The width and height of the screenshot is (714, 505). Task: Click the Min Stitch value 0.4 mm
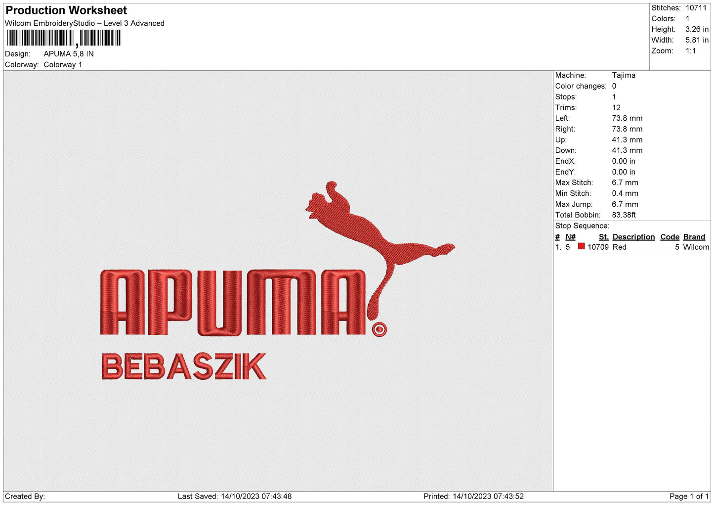[625, 193]
